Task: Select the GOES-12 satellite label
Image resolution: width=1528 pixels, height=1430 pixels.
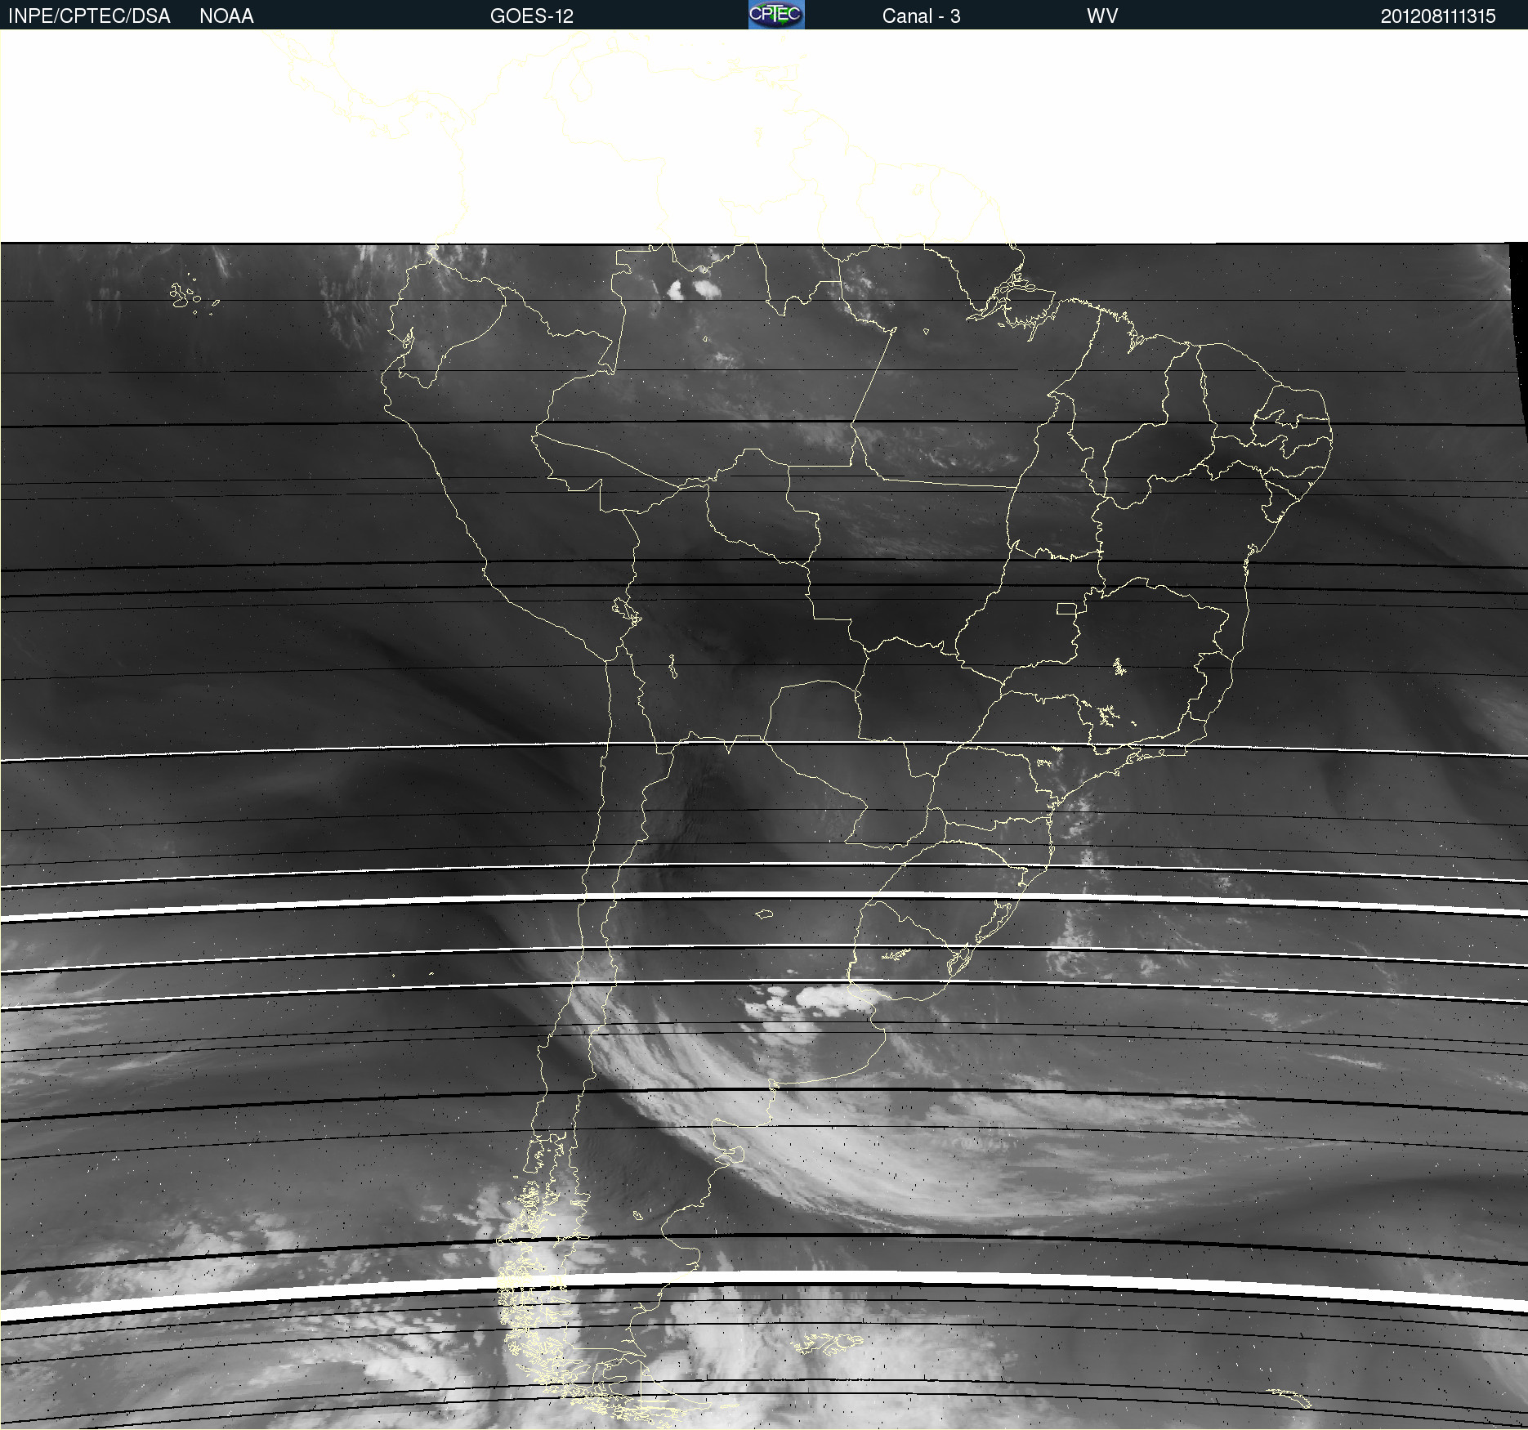Action: click(x=531, y=16)
